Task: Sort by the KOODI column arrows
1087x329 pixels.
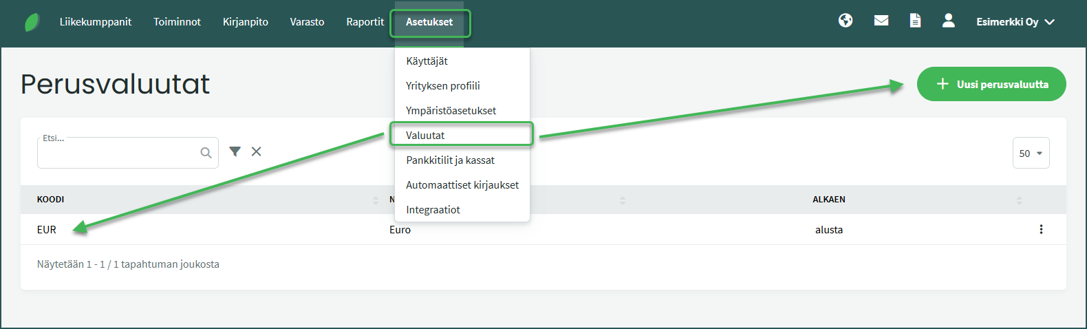Action: pyautogui.click(x=376, y=200)
